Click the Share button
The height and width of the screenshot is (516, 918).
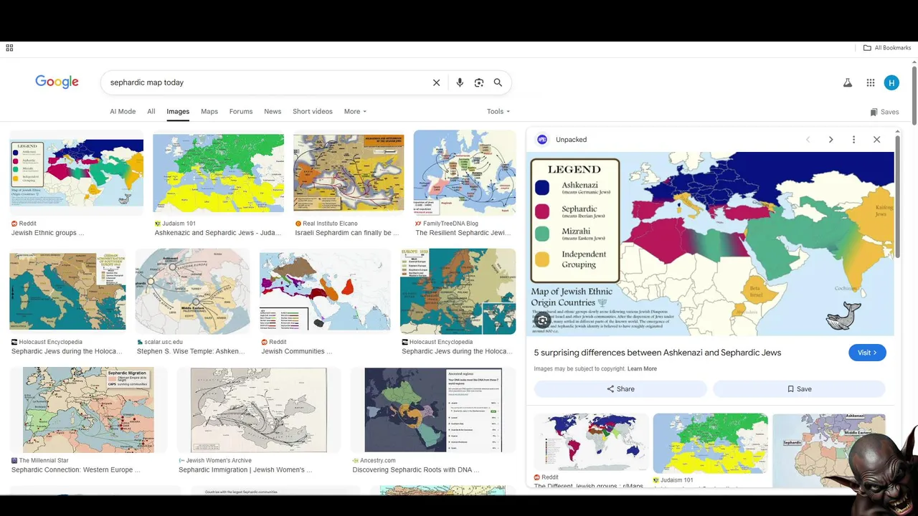point(620,389)
